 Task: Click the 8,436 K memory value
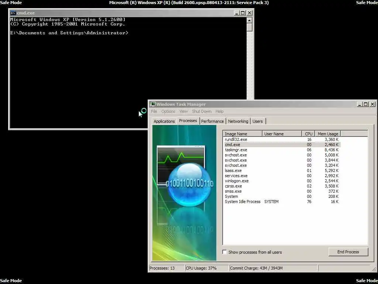[331, 150]
